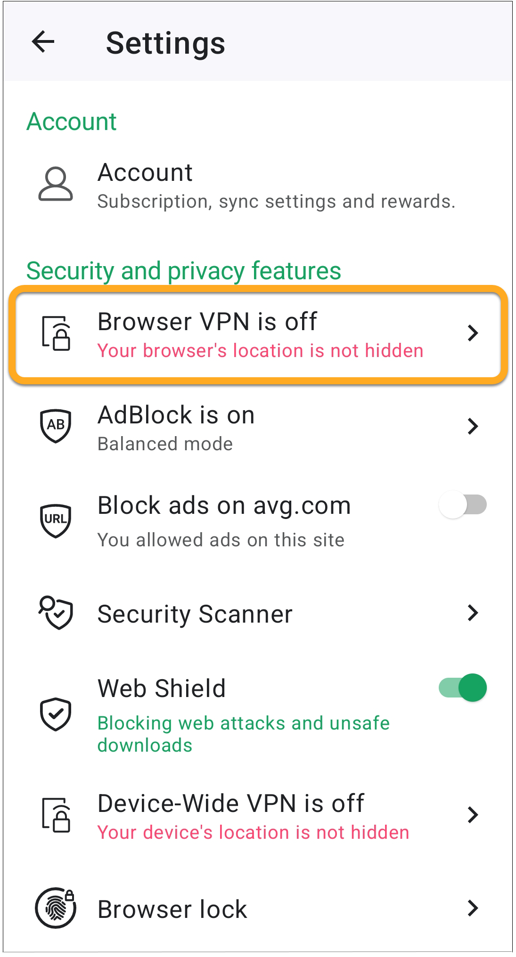
Task: Tap the back arrow icon
Action: 43,42
